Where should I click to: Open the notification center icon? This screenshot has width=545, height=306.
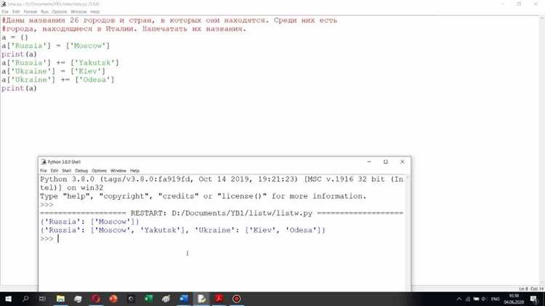click(535, 299)
